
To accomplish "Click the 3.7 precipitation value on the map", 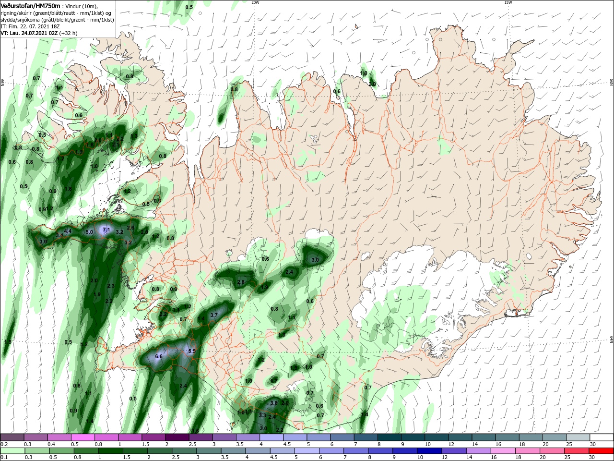I will click(214, 315).
